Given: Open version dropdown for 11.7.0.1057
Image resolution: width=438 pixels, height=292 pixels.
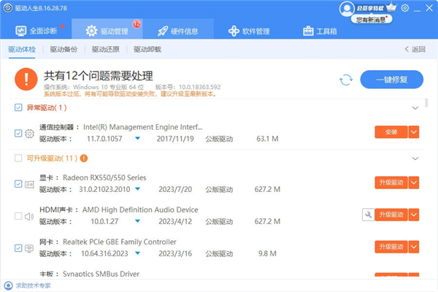Looking at the screenshot, I should 137,138.
